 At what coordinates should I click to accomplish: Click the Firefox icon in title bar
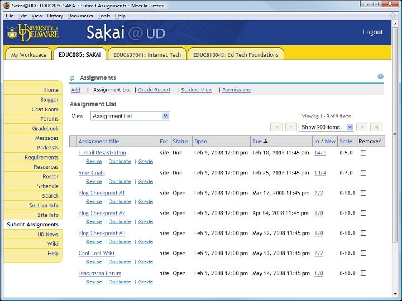[7, 5]
